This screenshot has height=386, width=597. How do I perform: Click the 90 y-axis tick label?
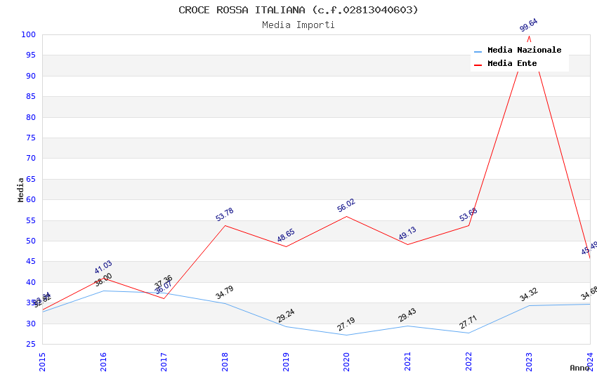tap(31, 76)
